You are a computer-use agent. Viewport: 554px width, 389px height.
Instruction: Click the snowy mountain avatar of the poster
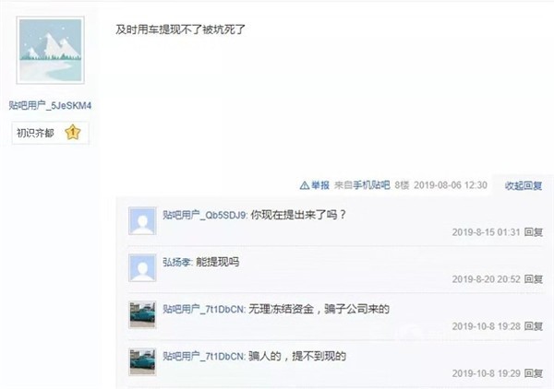(50, 50)
